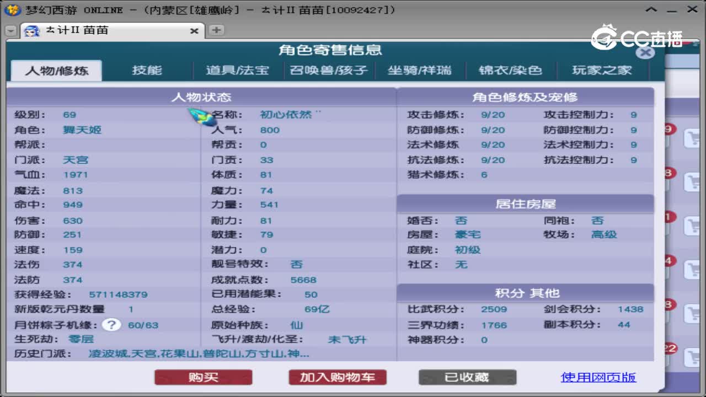This screenshot has width=706, height=397.
Task: Click the 人气 value 800
Action: [270, 130]
